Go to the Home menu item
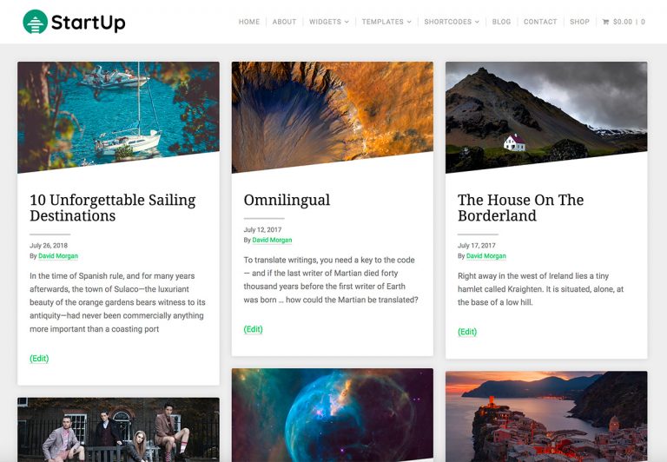The image size is (667, 462). pyautogui.click(x=249, y=22)
